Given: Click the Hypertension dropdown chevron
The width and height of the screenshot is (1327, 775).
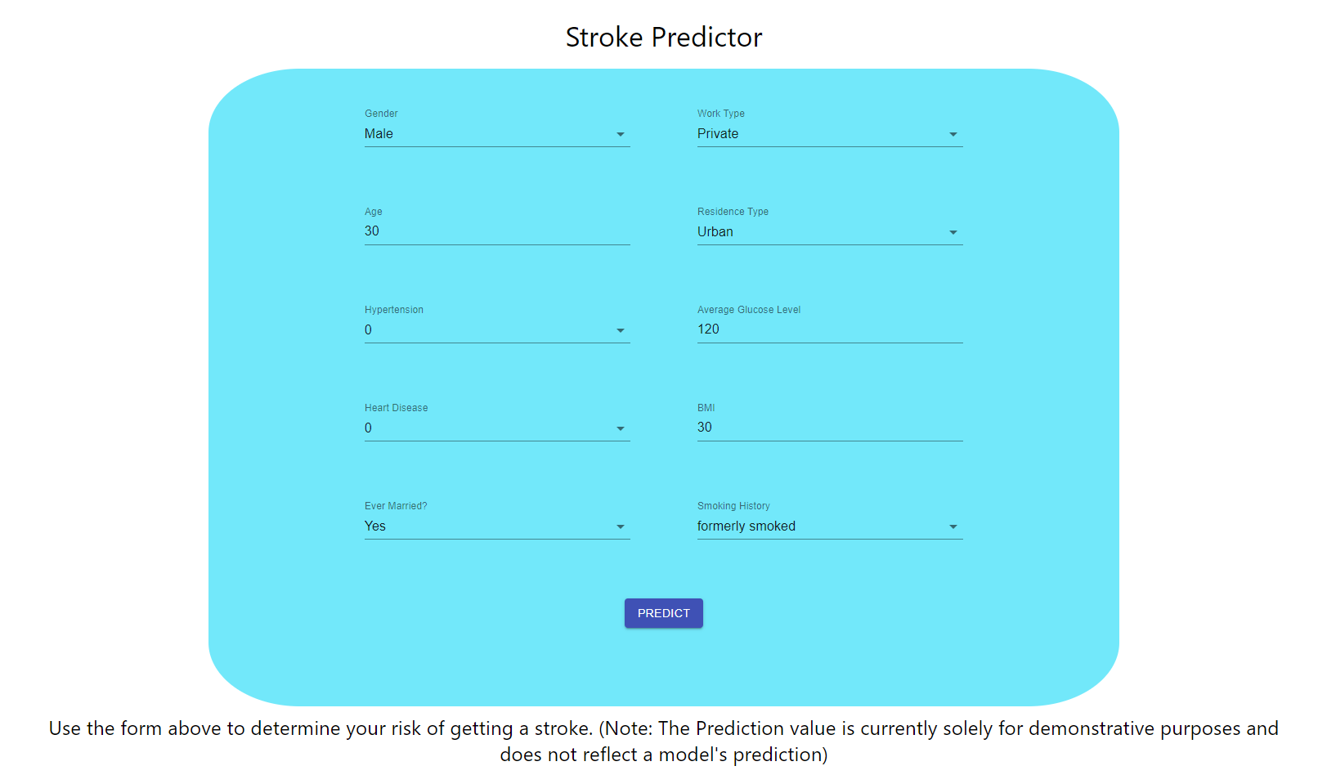Looking at the screenshot, I should (x=621, y=330).
